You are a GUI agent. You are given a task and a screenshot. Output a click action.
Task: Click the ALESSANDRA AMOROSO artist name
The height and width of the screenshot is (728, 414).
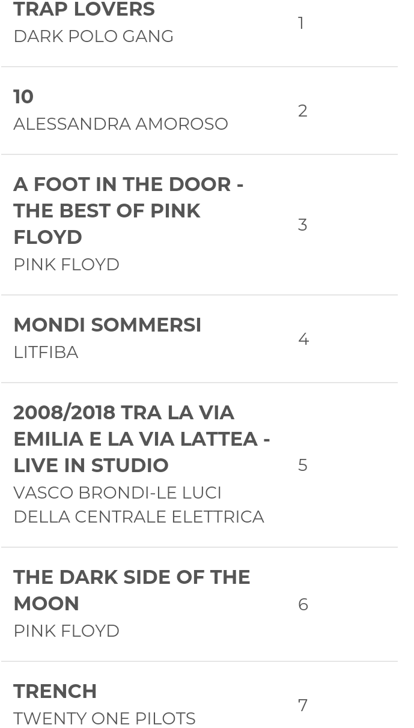(x=121, y=124)
